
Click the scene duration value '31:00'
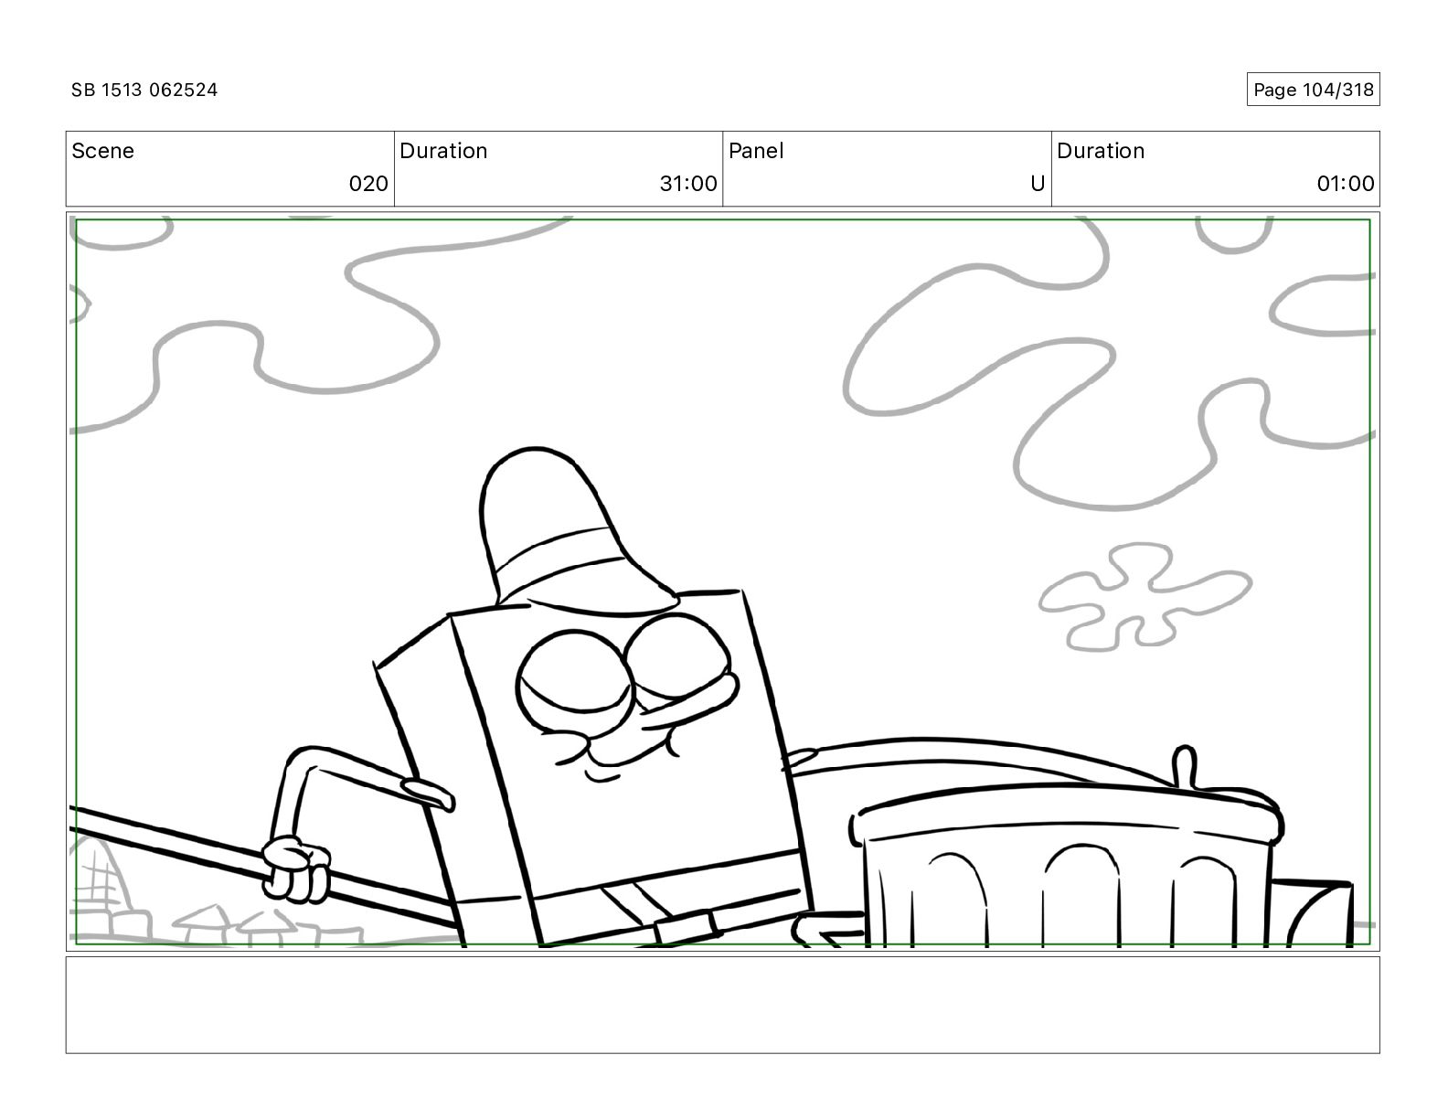(688, 184)
